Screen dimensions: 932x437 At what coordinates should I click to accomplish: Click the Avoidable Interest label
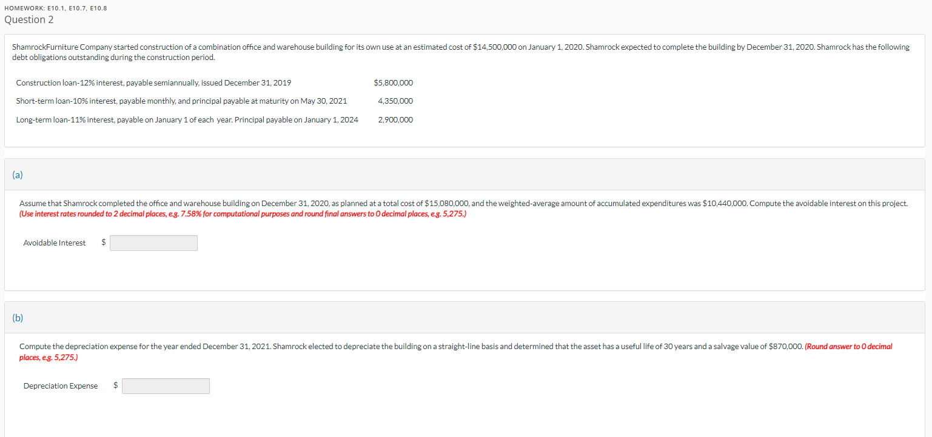click(x=54, y=242)
